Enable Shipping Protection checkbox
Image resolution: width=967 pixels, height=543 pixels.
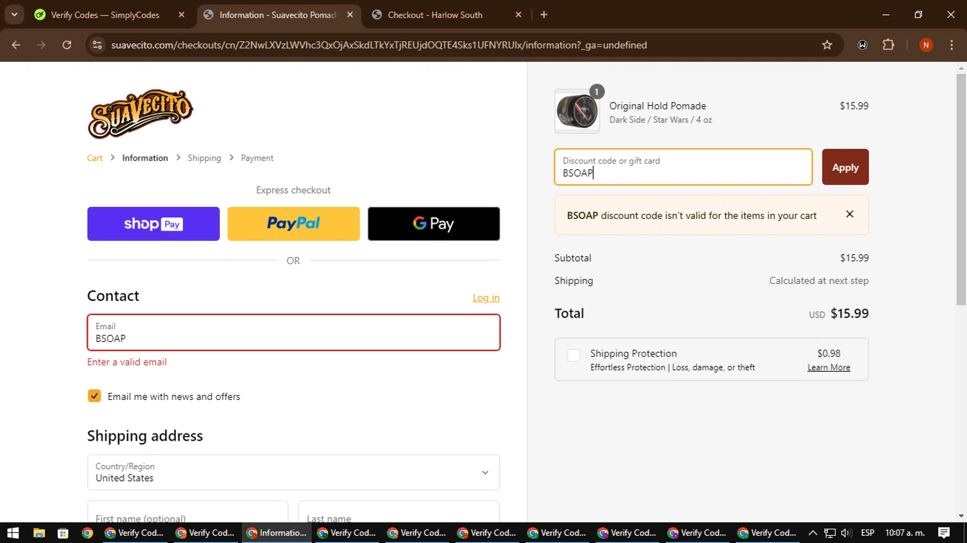(x=574, y=355)
